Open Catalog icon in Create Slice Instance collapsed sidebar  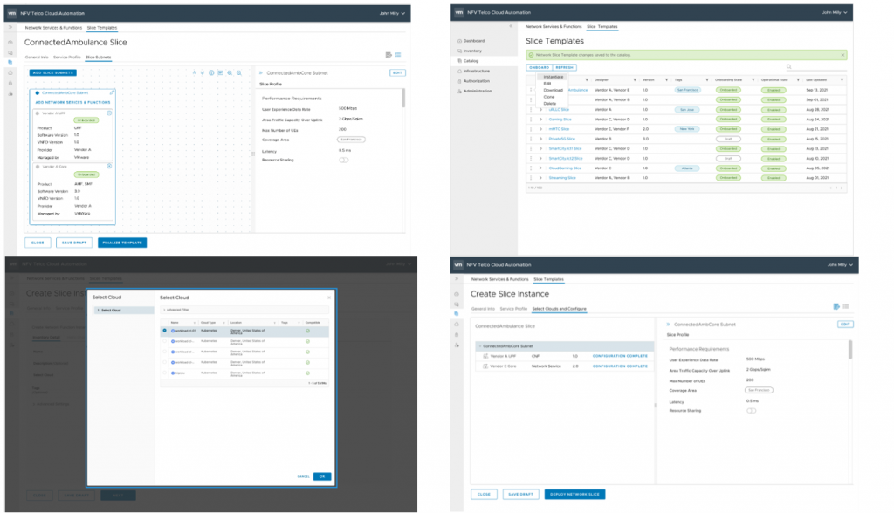[x=456, y=313]
